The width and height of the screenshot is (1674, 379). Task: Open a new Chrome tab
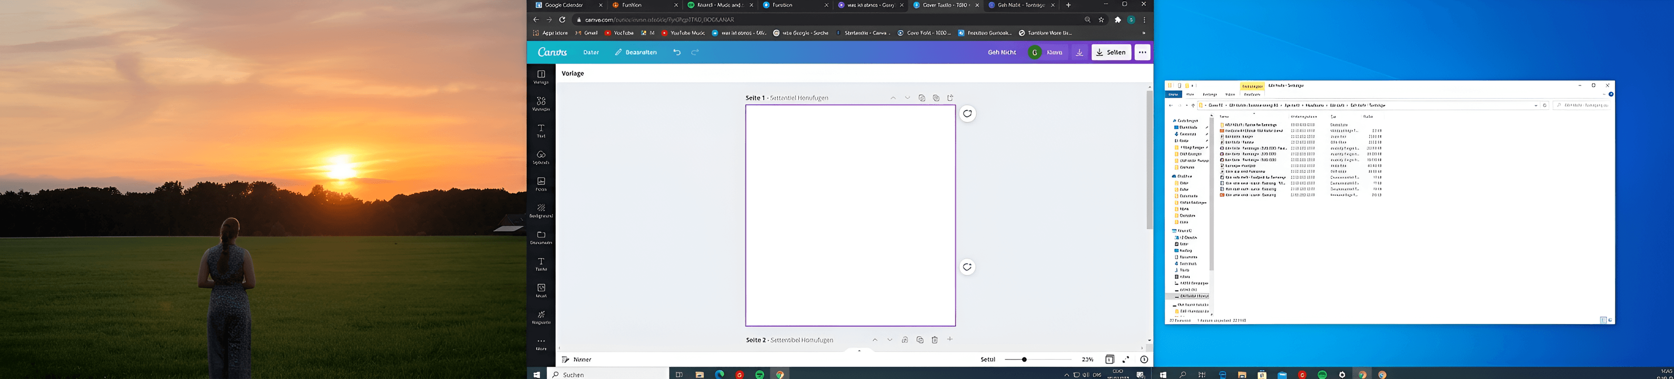click(x=1068, y=5)
